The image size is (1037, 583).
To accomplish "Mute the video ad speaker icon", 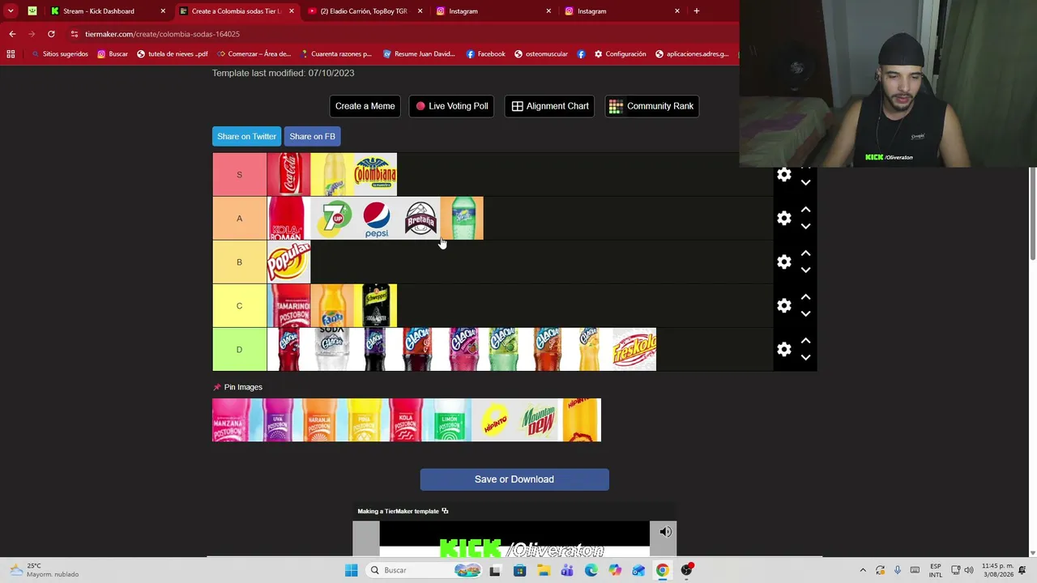I will coord(665,532).
